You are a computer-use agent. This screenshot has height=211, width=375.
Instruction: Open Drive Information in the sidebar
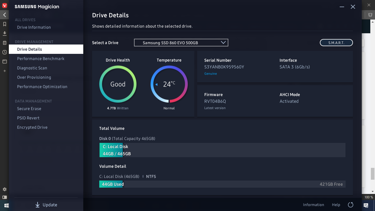coord(34,27)
